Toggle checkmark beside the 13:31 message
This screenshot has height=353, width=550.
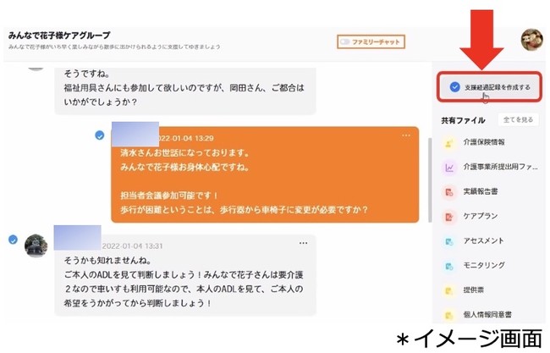13,240
